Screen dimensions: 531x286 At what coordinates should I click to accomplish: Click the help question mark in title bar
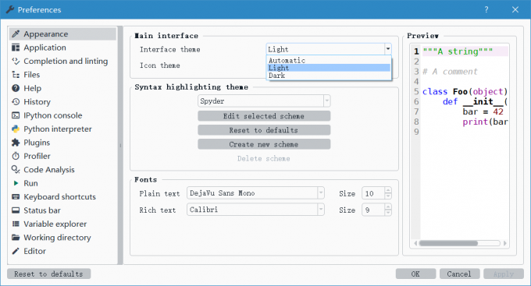[x=486, y=9]
